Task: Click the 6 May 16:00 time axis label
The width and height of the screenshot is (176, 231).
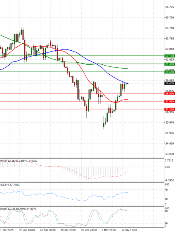Action: pos(129,230)
